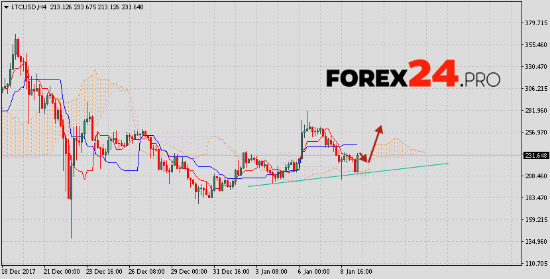
Task: Click the FOREX24.PRO logo
Action: (412, 76)
